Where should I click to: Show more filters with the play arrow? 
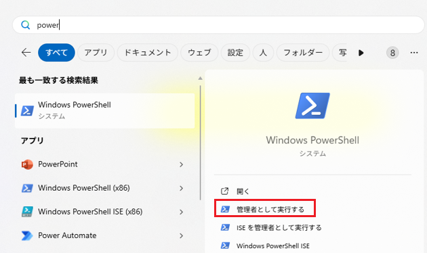click(361, 53)
